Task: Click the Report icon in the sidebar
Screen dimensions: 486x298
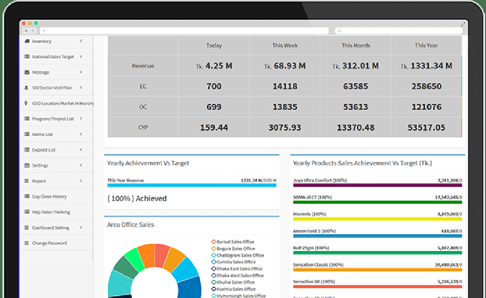Action: (27, 181)
